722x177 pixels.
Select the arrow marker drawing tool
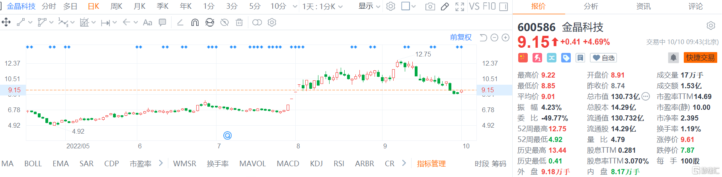pos(127,22)
